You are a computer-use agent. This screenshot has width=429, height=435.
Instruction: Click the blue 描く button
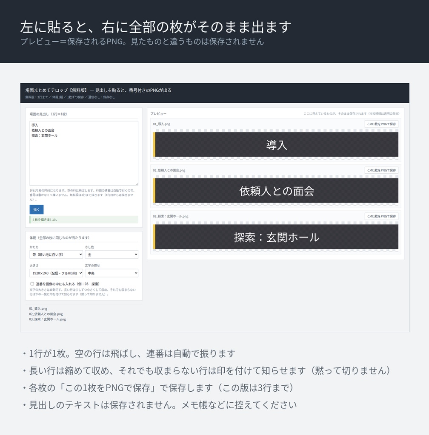[x=37, y=209]
